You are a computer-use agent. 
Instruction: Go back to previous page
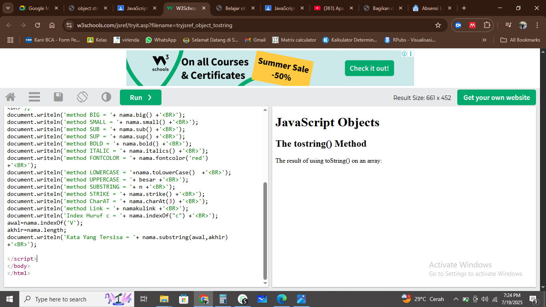(9, 25)
